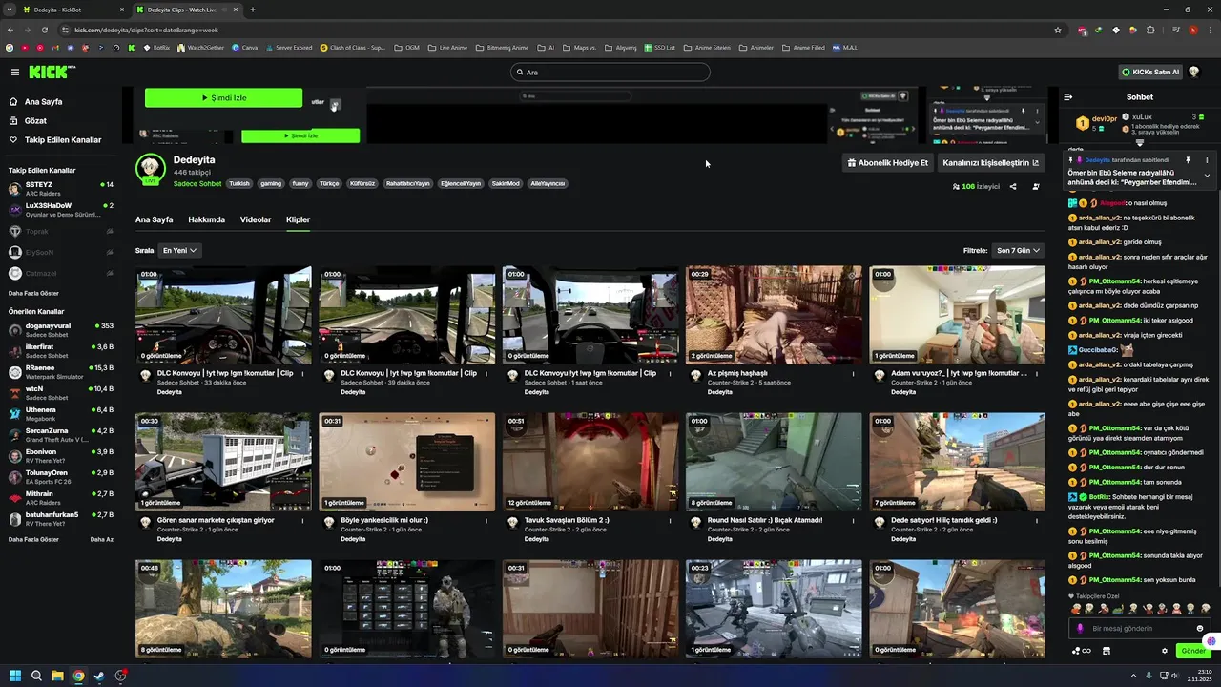The image size is (1221, 687).
Task: Switch to Ana Sayfa channel tab
Action: 155,219
